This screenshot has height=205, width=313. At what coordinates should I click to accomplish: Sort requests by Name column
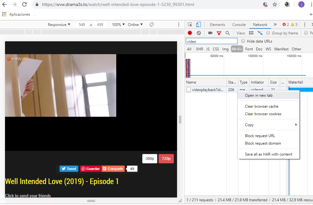click(x=206, y=82)
